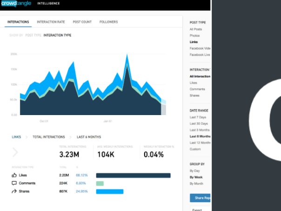Switch to the Interaction Rate tab
This screenshot has height=211, width=281.
[x=51, y=22]
